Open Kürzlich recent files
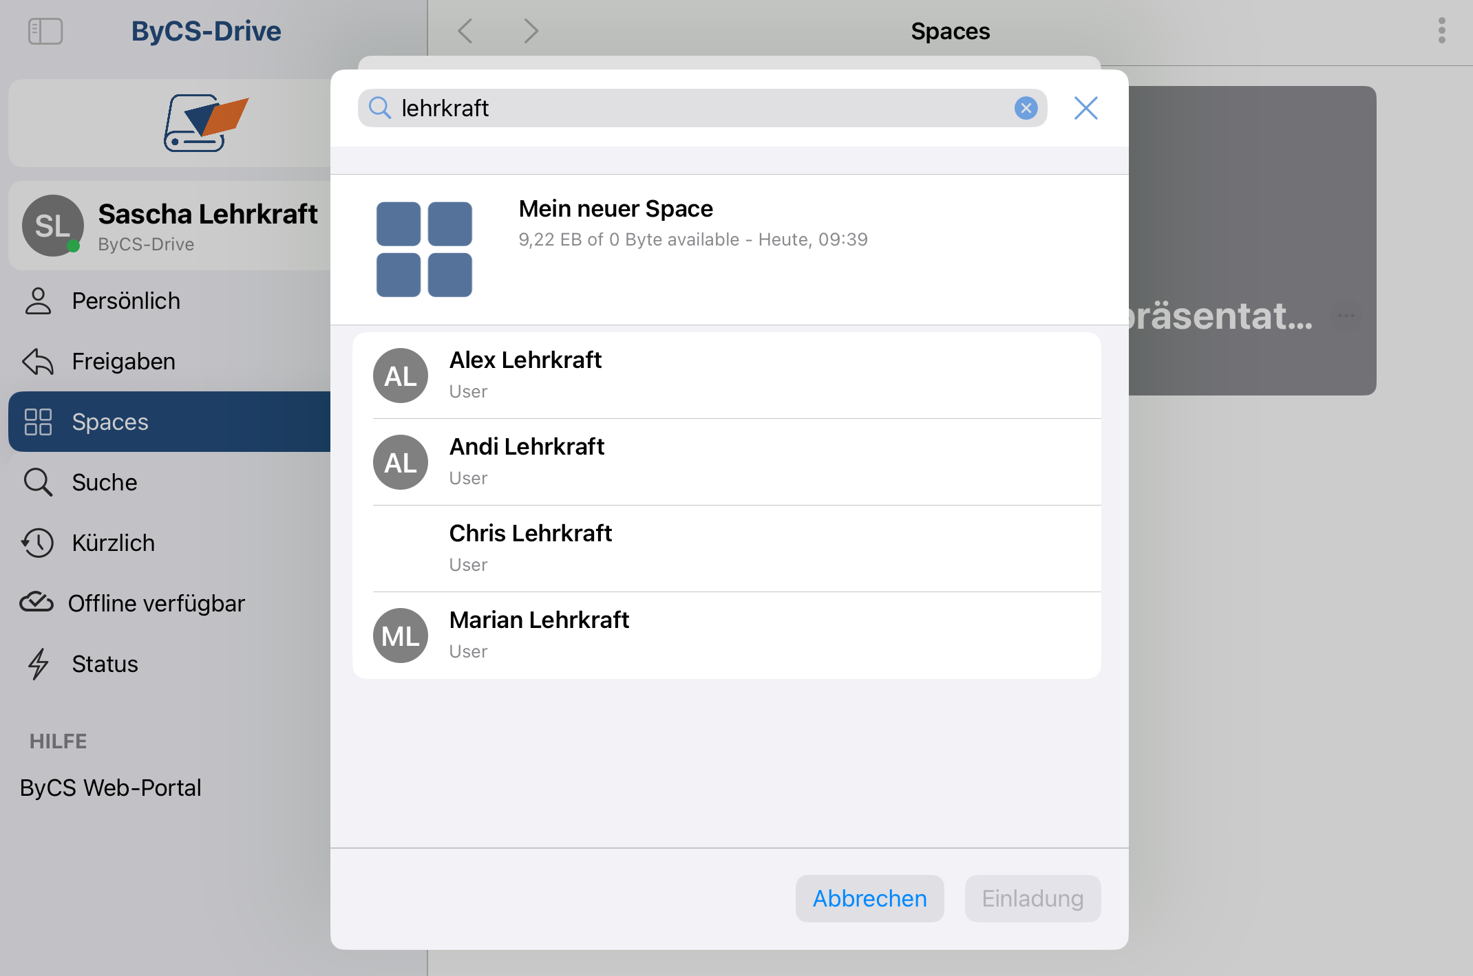This screenshot has width=1473, height=976. click(x=113, y=543)
